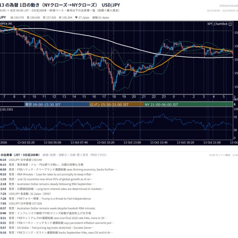This screenshot has width=238, height=238.
Task: Click the 13 Oct 18:20 time axis label
Action: 185,142
